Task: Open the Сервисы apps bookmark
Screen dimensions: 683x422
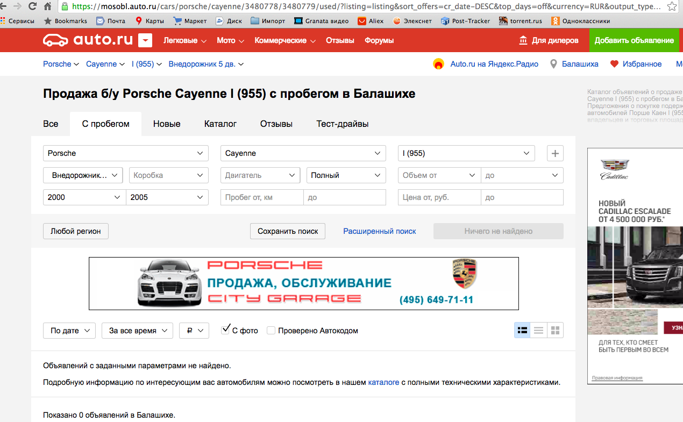Action: click(x=17, y=21)
